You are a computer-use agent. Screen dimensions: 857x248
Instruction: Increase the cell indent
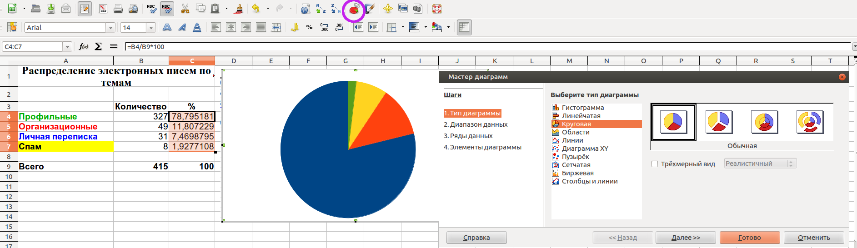tap(373, 27)
